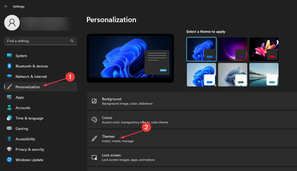Go to Gaming settings
Image resolution: width=297 pixels, height=171 pixels.
pos(41,129)
